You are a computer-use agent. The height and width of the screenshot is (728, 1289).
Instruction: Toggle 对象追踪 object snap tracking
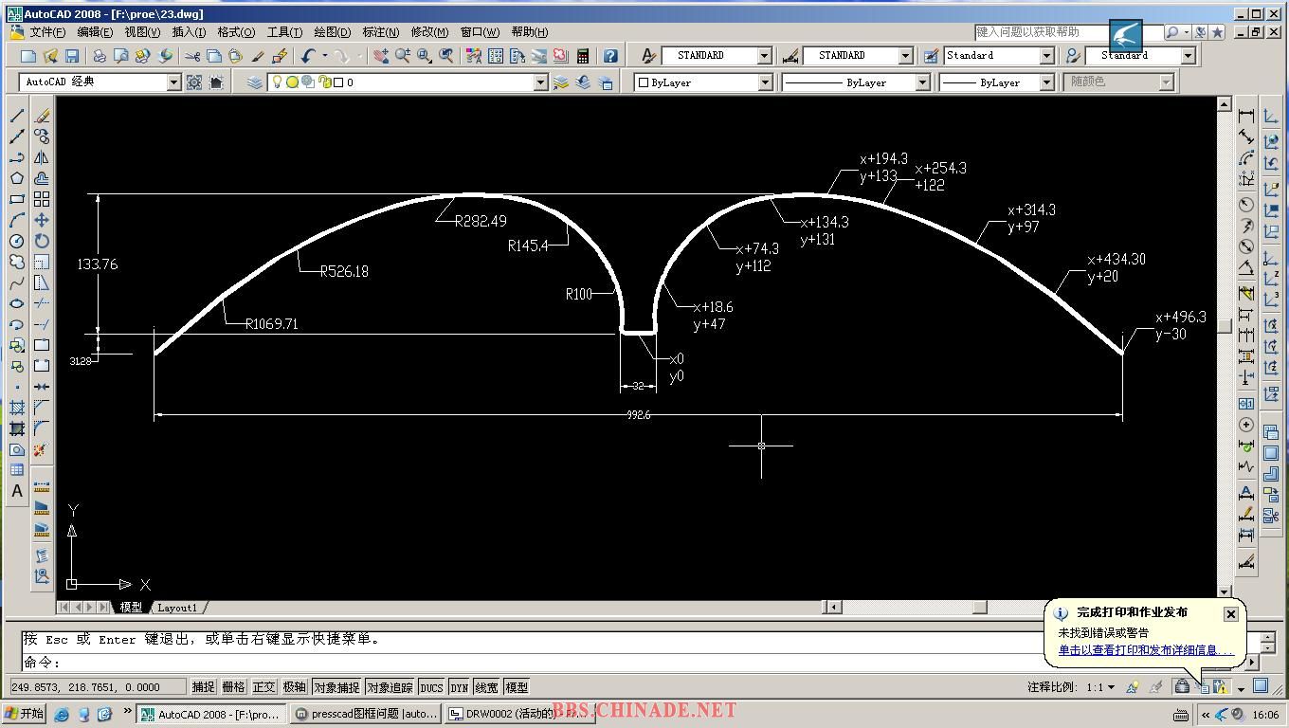(x=390, y=687)
